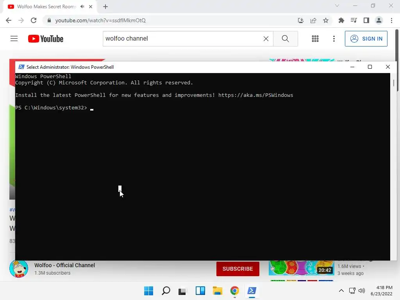Share this page icon in address bar
This screenshot has width=400, height=300.
click(x=313, y=20)
